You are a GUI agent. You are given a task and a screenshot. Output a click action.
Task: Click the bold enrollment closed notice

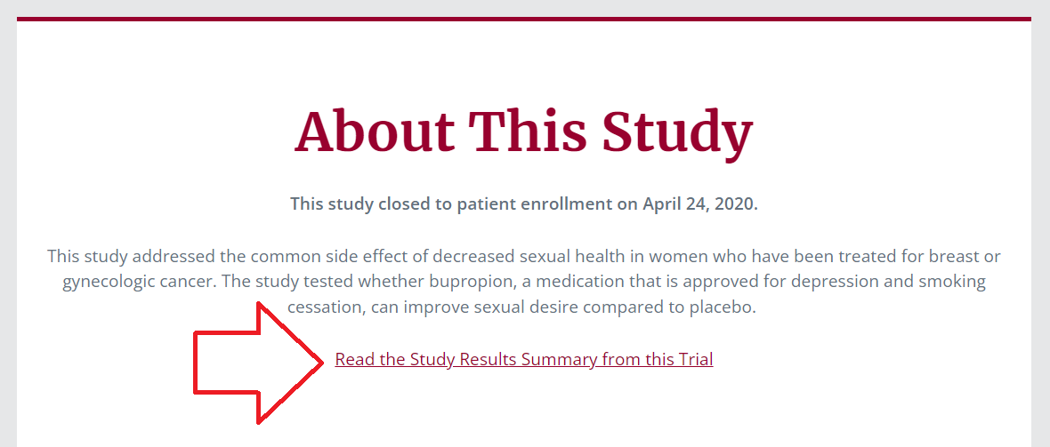tap(523, 204)
